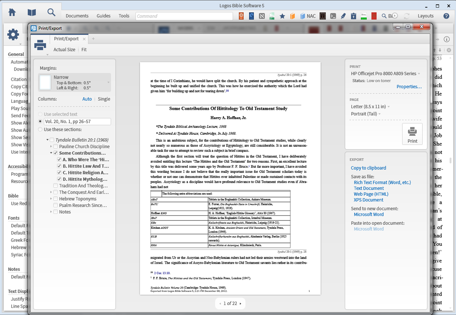The image size is (456, 315).
Task: Check the Tyndale Bulletin 20:1 (1969) checkbox
Action: 52,140
